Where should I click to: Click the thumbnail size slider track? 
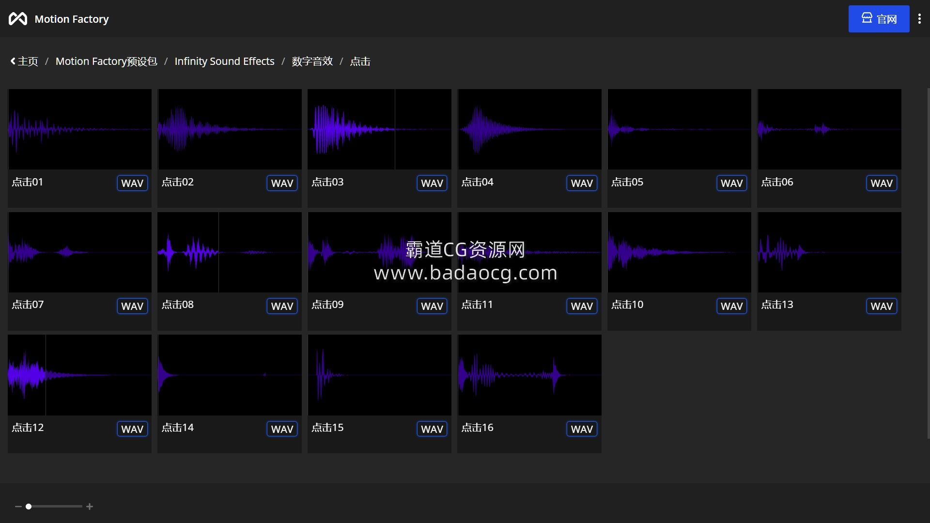(54, 507)
